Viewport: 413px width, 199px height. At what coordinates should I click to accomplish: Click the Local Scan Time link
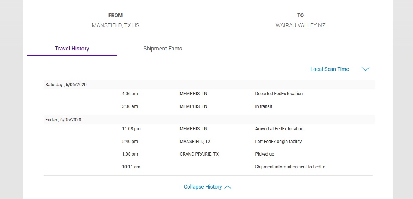coord(330,69)
